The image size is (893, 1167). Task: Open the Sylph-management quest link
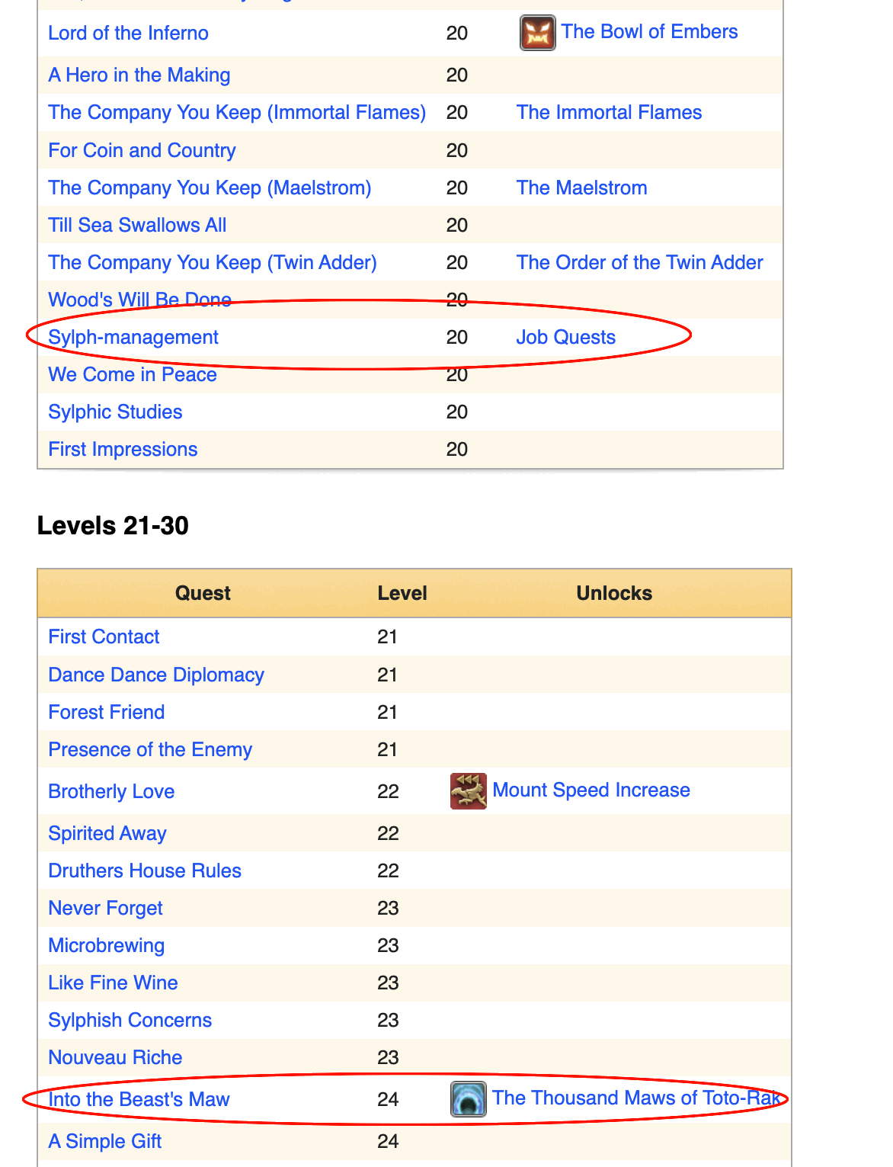tap(133, 337)
